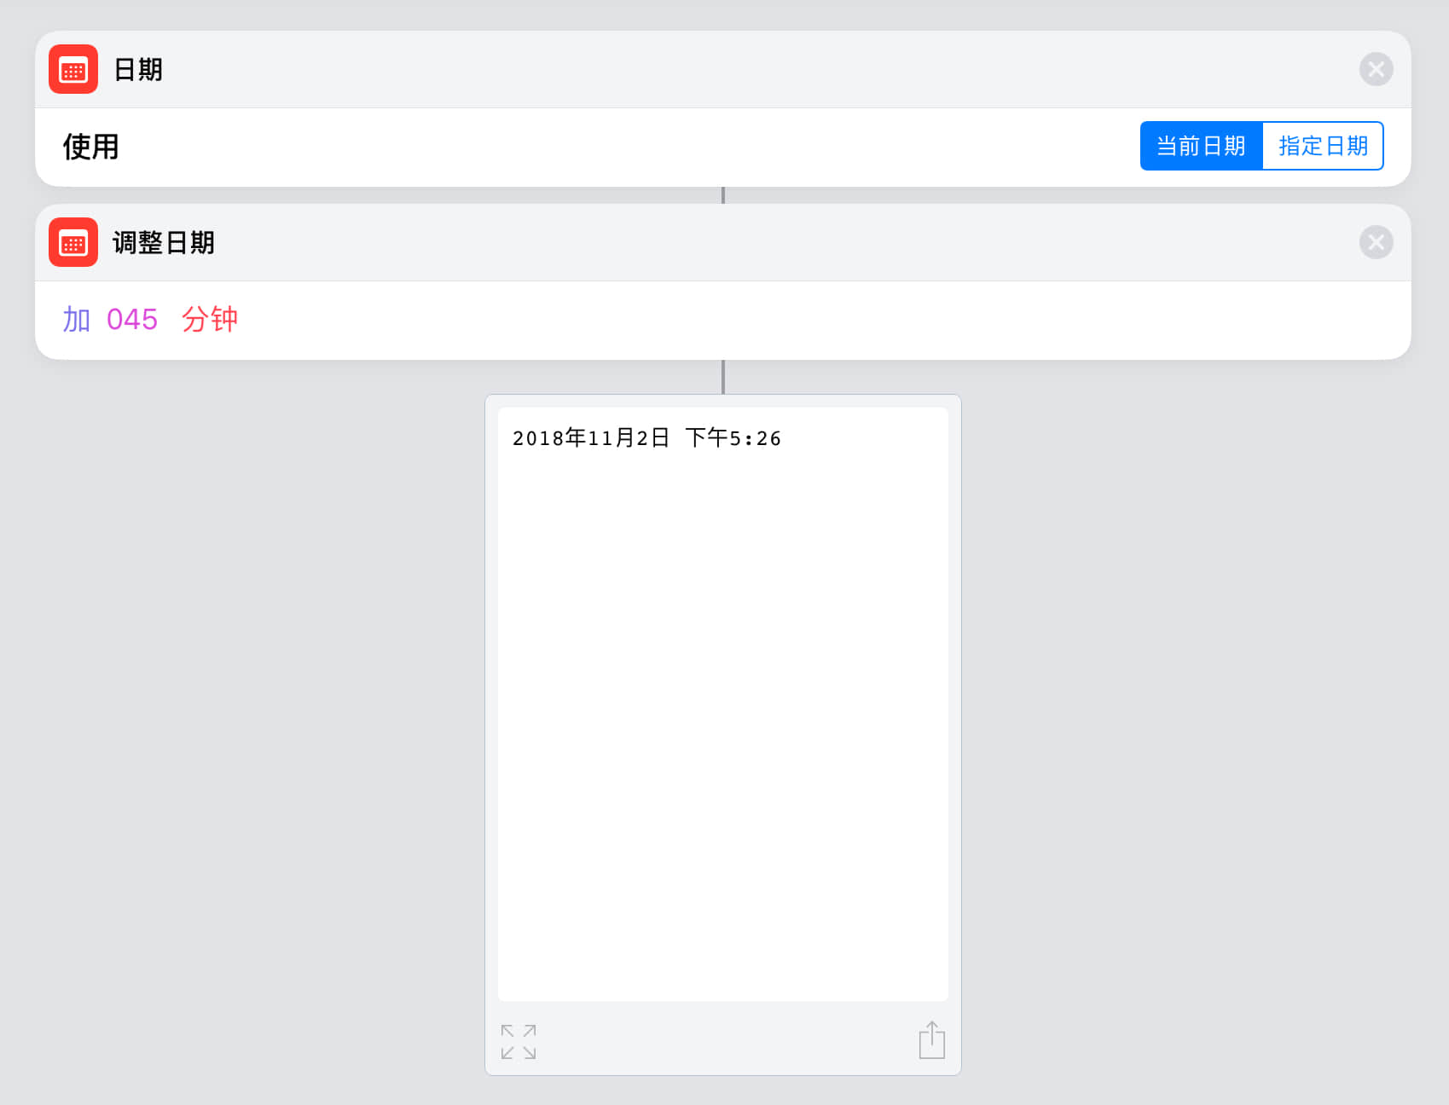Open the share sheet for the result
The width and height of the screenshot is (1449, 1105).
(931, 1040)
